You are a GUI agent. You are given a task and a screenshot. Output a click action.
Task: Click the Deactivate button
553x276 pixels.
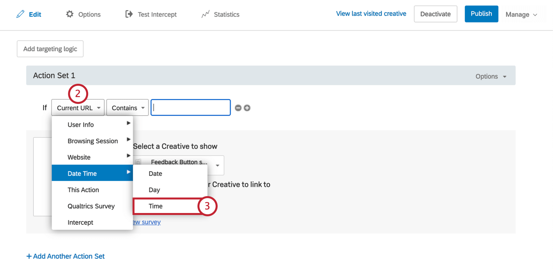[x=436, y=14]
